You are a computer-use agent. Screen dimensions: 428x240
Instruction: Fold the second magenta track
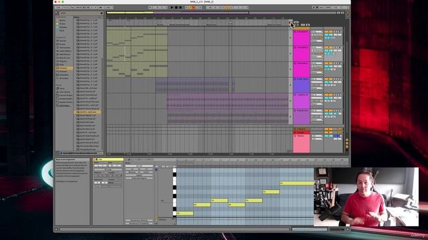295,47
